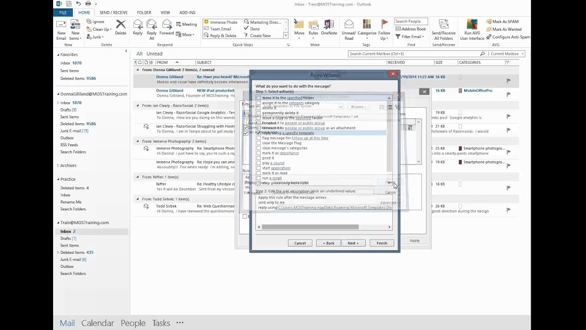
Task: Switch to the SEND / RECEIVE tab
Action: pyautogui.click(x=114, y=12)
